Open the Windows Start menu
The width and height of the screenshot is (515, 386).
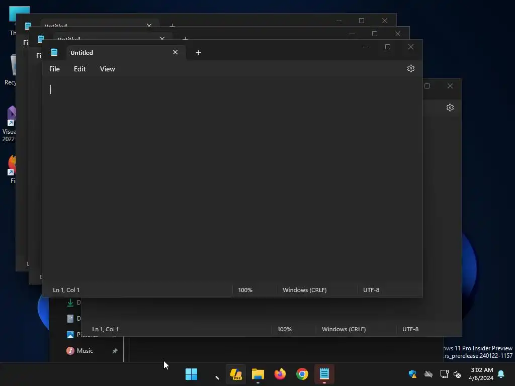click(191, 374)
